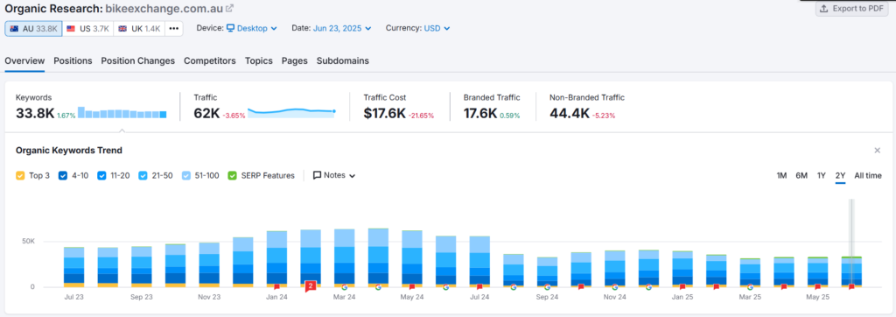The height and width of the screenshot is (317, 896).
Task: Click the Jul 23 bar in the chart
Action: [x=73, y=267]
